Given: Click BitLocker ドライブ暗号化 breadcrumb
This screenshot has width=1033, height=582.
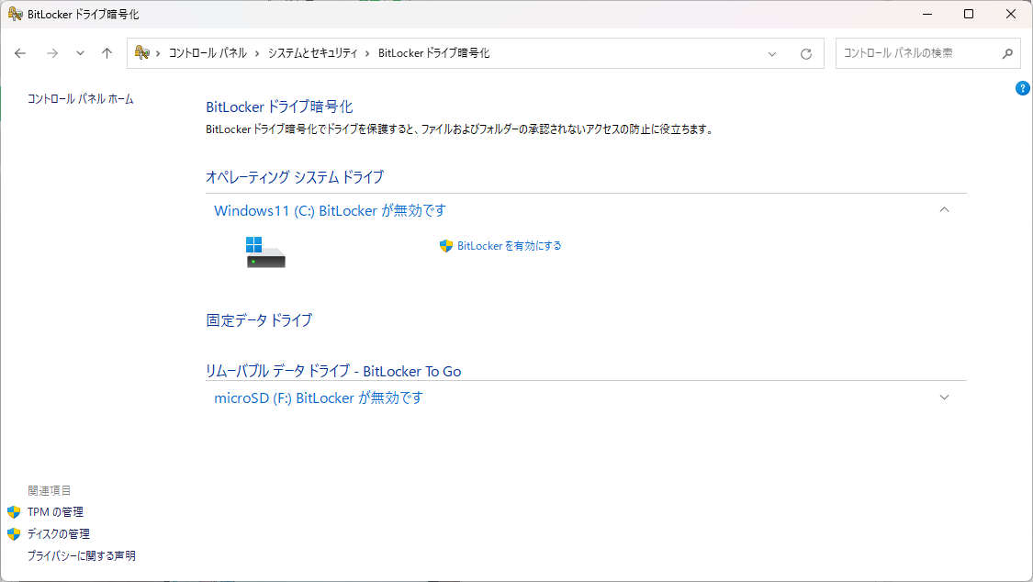Looking at the screenshot, I should [x=433, y=53].
